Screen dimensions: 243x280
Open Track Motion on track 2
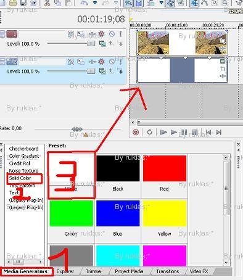[80, 61]
